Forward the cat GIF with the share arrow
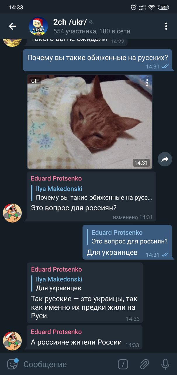Viewport: 177px width, 375px height. [x=165, y=159]
